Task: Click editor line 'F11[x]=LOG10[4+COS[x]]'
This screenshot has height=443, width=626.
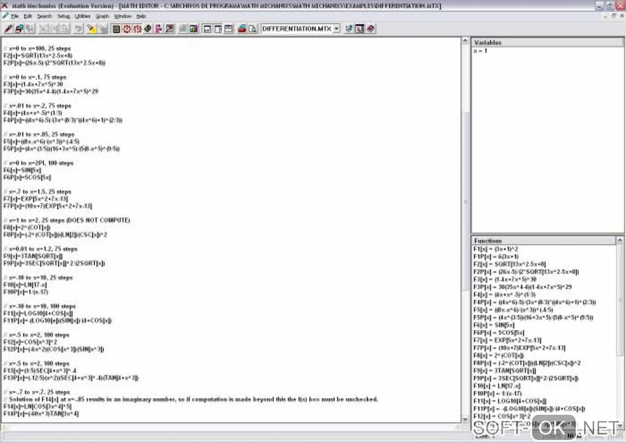Action: (38, 313)
